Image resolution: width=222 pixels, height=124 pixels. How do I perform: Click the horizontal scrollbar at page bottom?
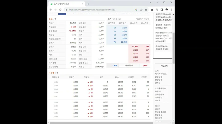(101, 123)
